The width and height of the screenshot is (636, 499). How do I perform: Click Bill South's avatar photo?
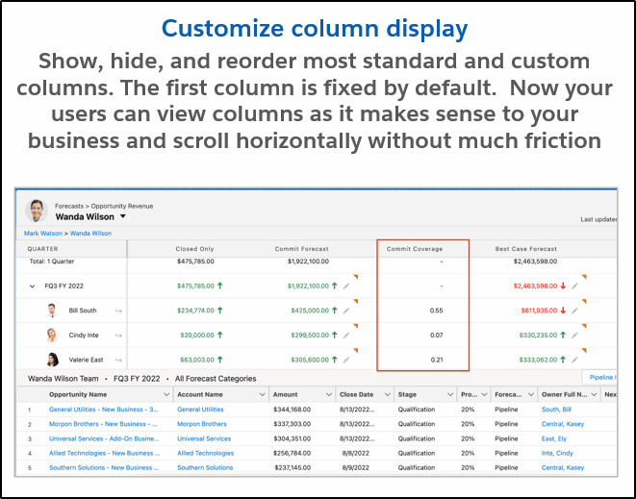point(52,311)
